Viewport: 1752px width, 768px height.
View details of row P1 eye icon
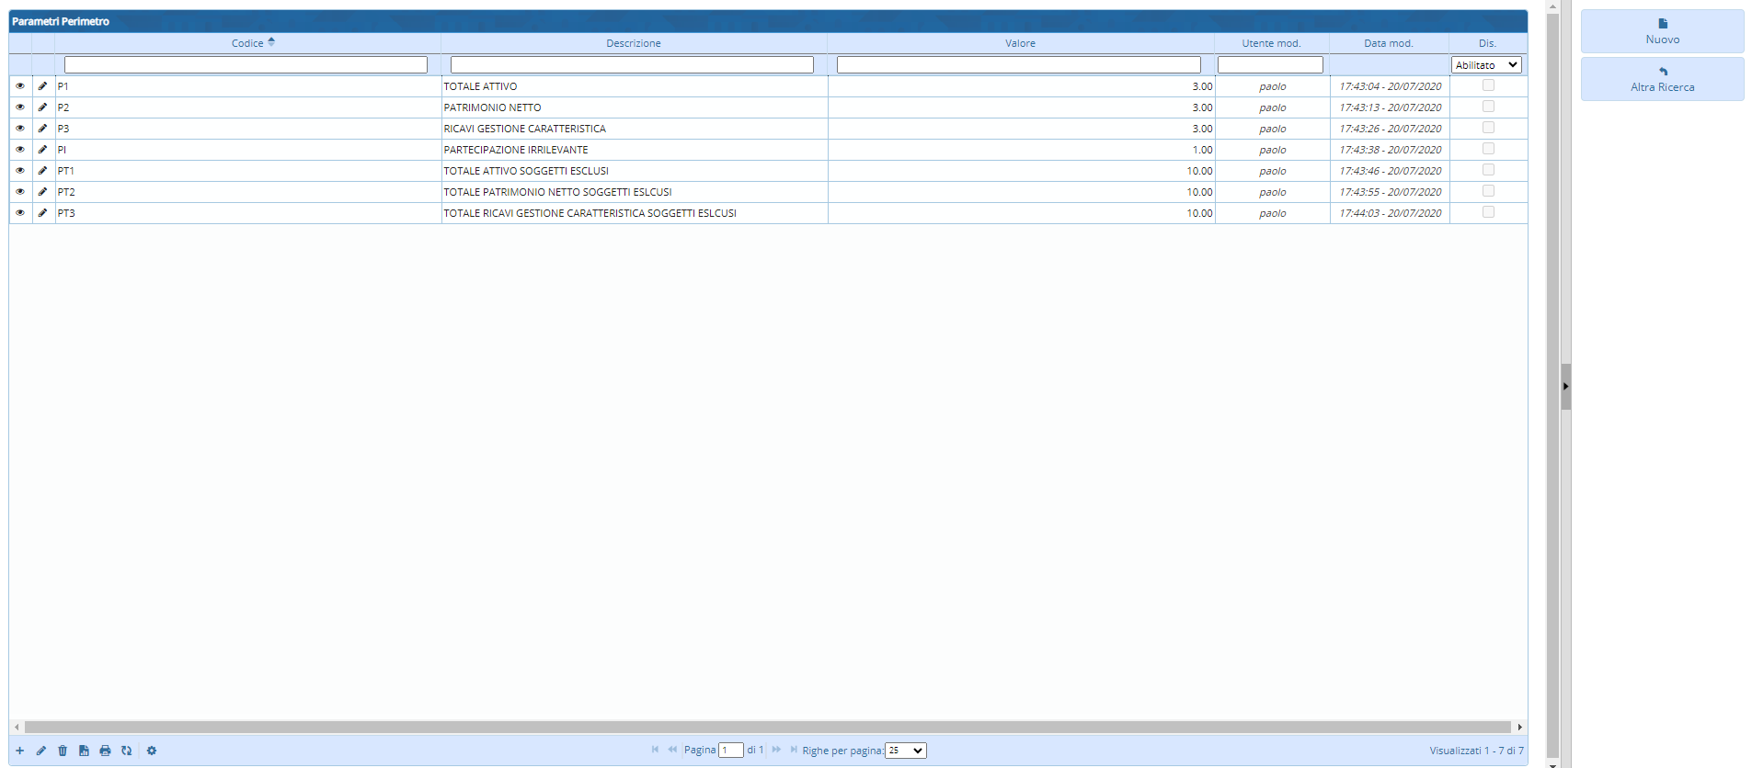[x=19, y=86]
